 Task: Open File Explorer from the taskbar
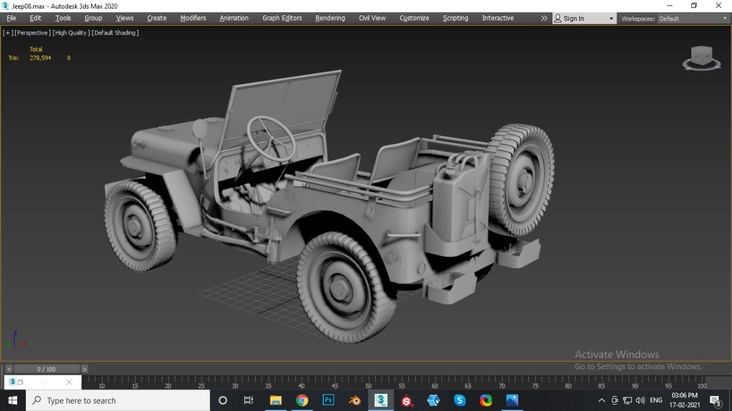276,401
